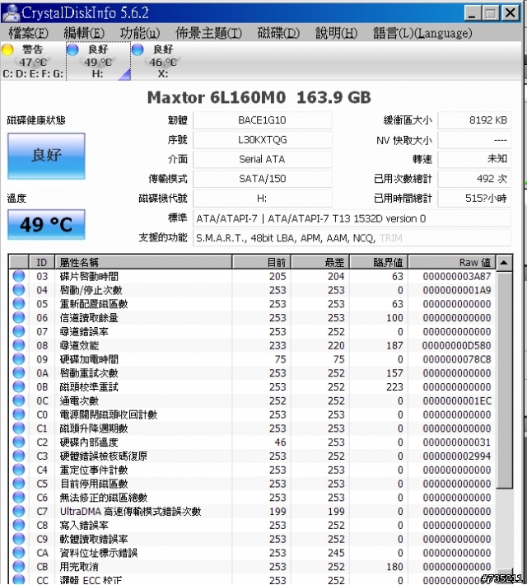527x585 pixels.
Task: Click status icon of row CB 用完取消
Action: pyautogui.click(x=19, y=566)
